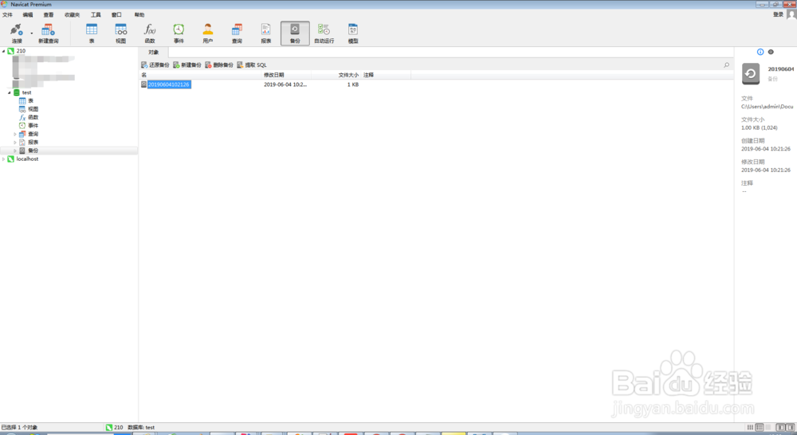Open the 查看 (View) menu
Screen dimensions: 797x435
pos(49,14)
